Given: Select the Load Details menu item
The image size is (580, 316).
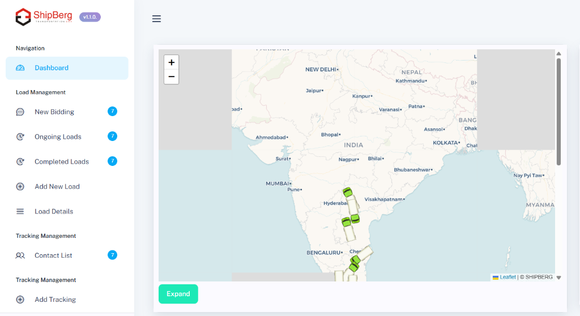Looking at the screenshot, I should [54, 212].
